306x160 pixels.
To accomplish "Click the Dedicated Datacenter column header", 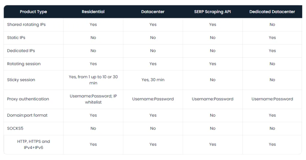I will point(272,12).
